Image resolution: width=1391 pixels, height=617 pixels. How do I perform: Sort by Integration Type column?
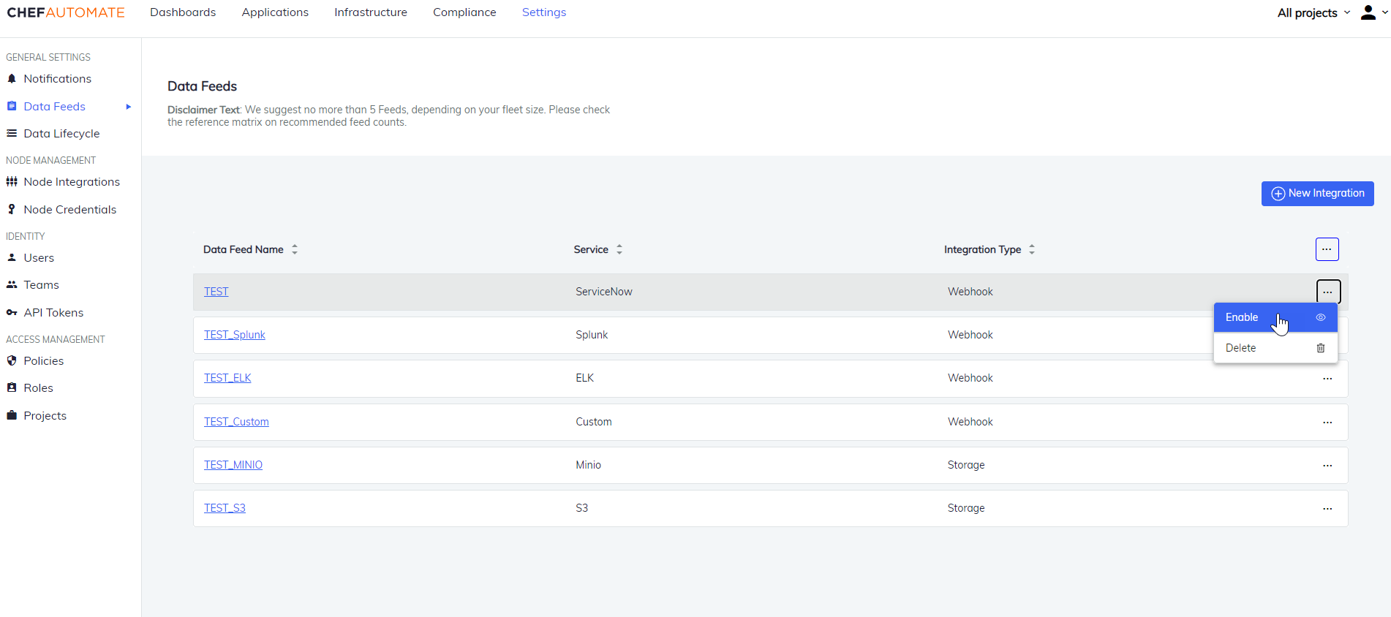[1032, 249]
